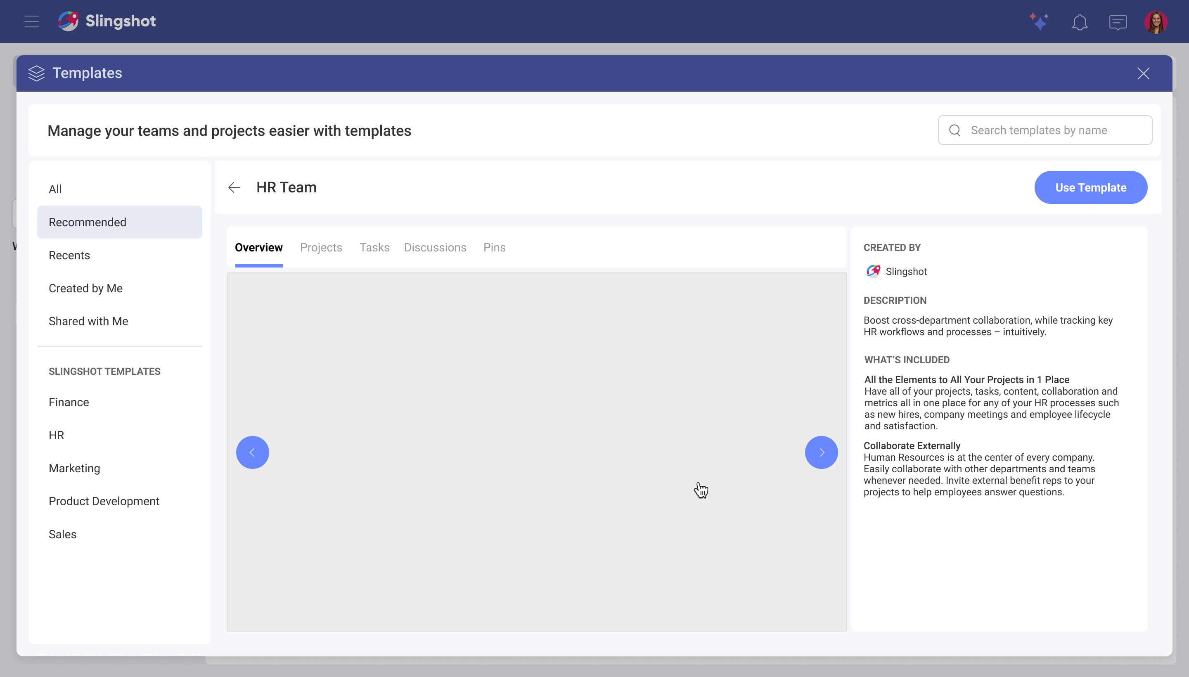Open the Marketing templates
This screenshot has width=1189, height=677.
[x=119, y=468]
